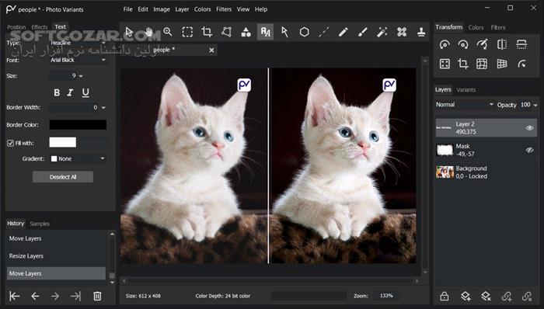Toggle the Fill with checkbox
The width and height of the screenshot is (544, 309).
click(10, 143)
